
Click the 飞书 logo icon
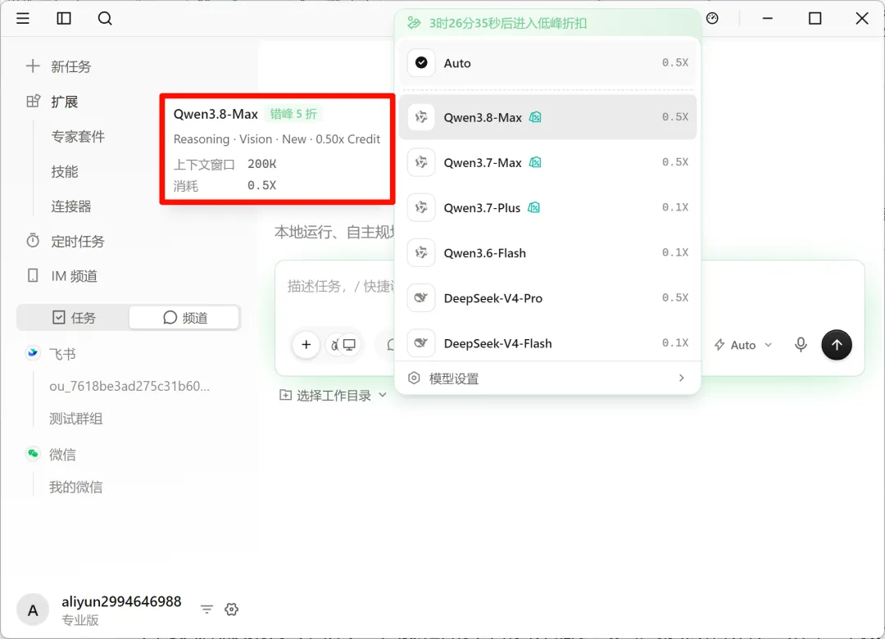33,353
